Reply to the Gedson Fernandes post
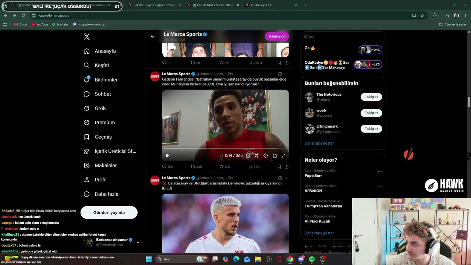471x265 pixels. [165, 167]
